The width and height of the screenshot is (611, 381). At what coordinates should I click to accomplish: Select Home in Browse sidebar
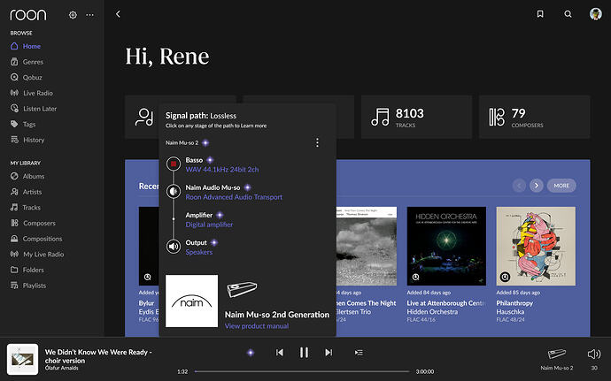click(x=26, y=46)
